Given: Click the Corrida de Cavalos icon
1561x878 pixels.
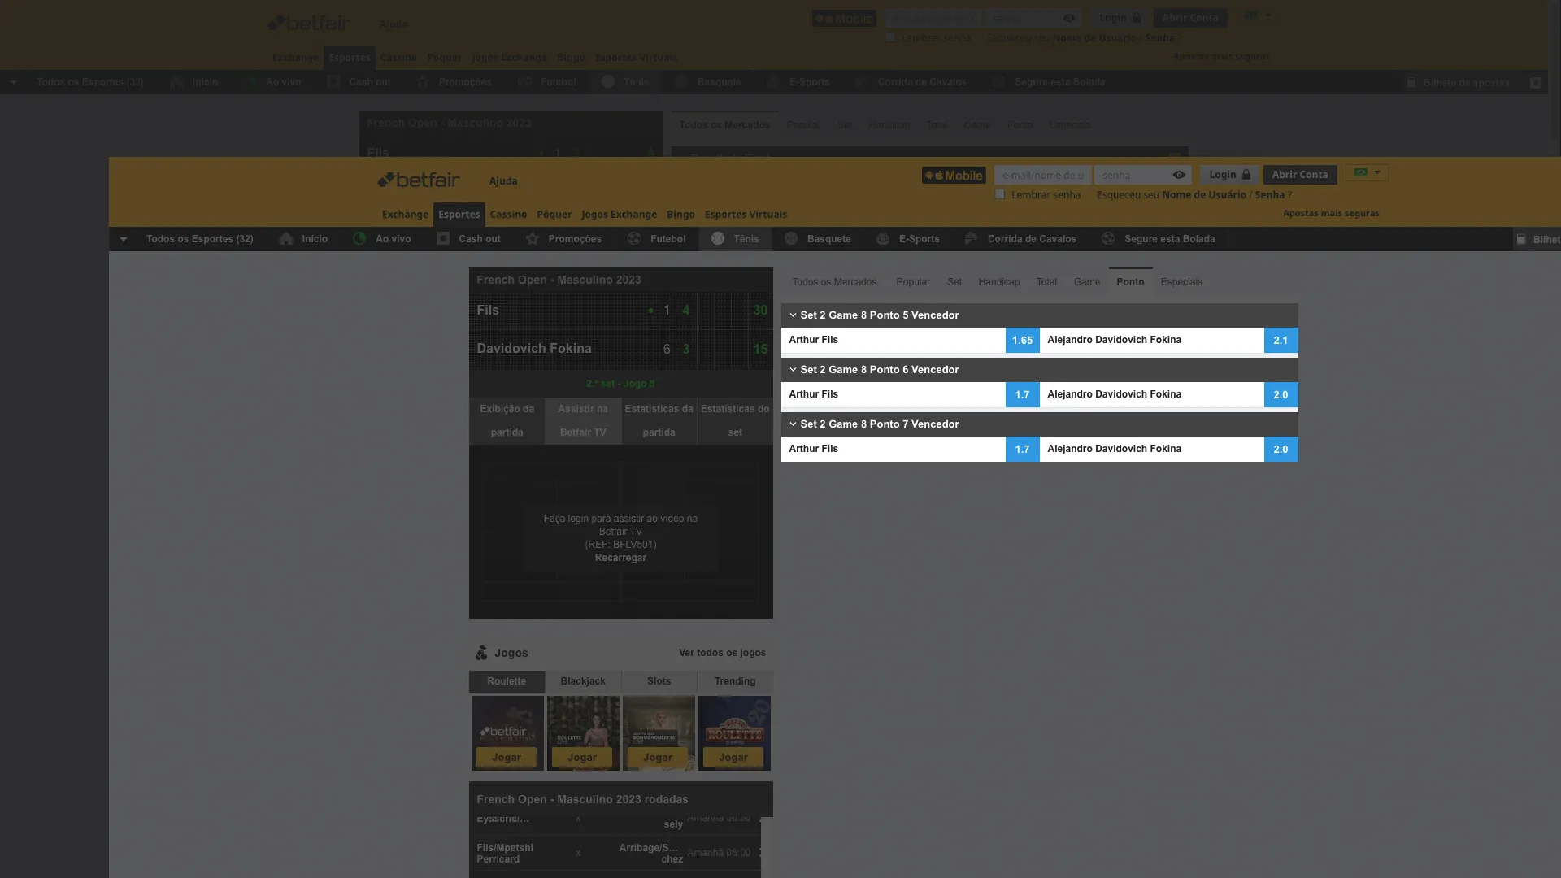Looking at the screenshot, I should coord(972,238).
